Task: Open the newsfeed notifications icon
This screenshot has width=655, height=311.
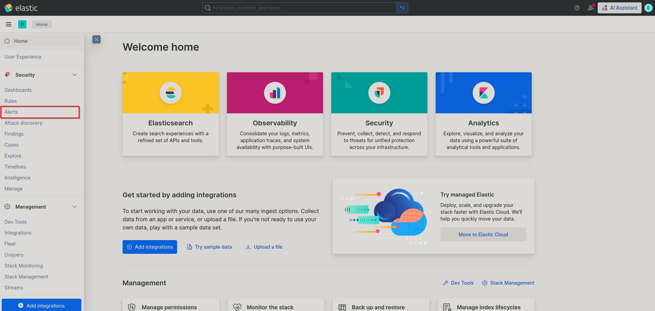Action: (591, 8)
